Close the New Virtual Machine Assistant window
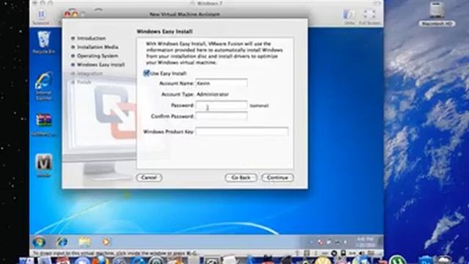 67,14
